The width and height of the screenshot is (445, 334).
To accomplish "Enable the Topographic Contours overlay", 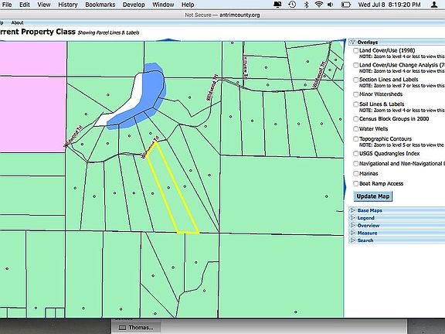I will click(355, 139).
